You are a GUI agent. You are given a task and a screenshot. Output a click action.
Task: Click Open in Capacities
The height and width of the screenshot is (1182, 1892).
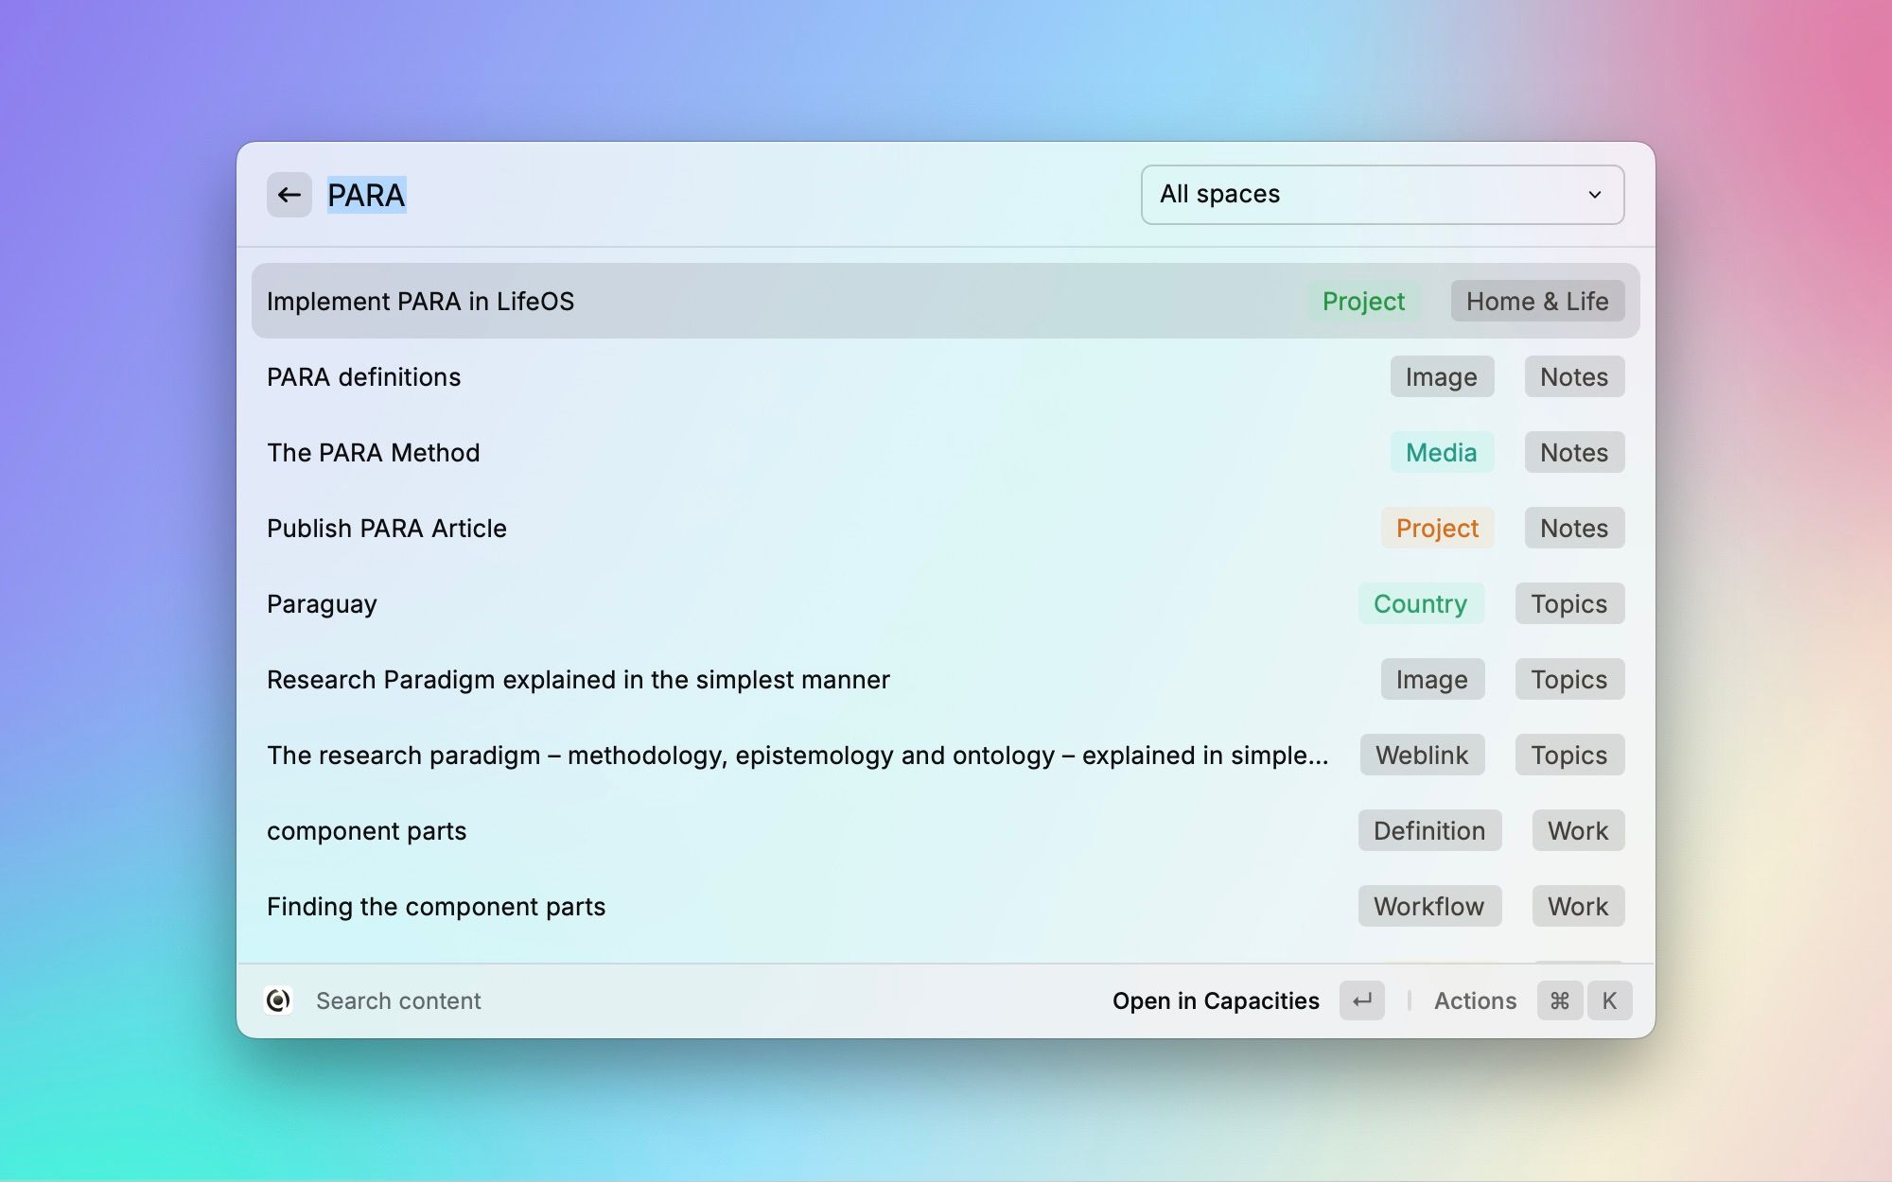[x=1215, y=1000]
